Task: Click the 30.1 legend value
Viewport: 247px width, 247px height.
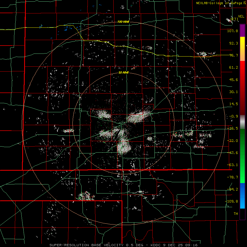Action: 234,92
